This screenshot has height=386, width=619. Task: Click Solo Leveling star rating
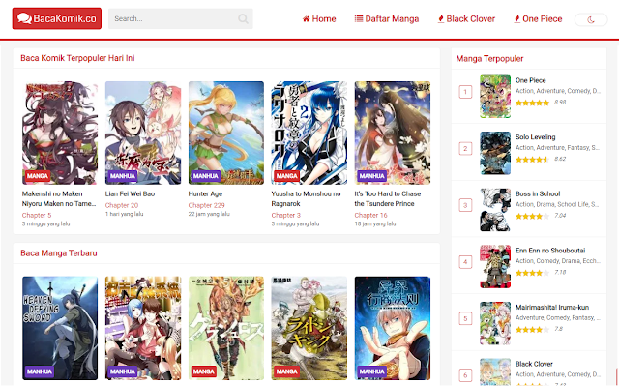[532, 160]
